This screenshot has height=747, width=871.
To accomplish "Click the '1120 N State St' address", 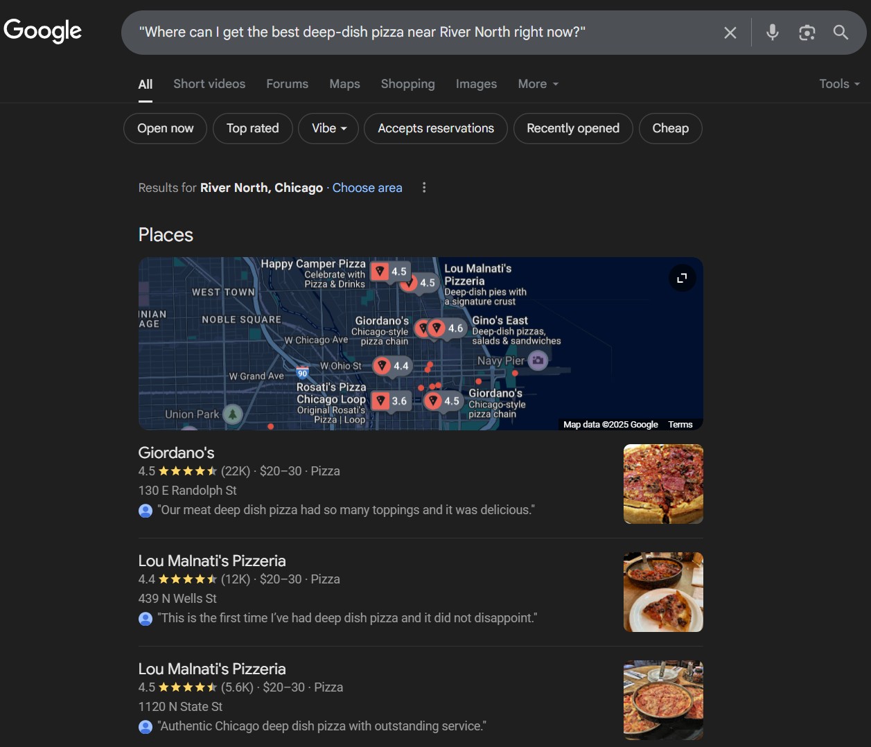I will (180, 707).
